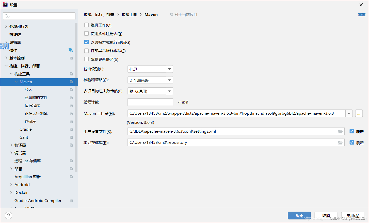Click 取消 cancel button
The image size is (369, 223).
click(x=326, y=216)
